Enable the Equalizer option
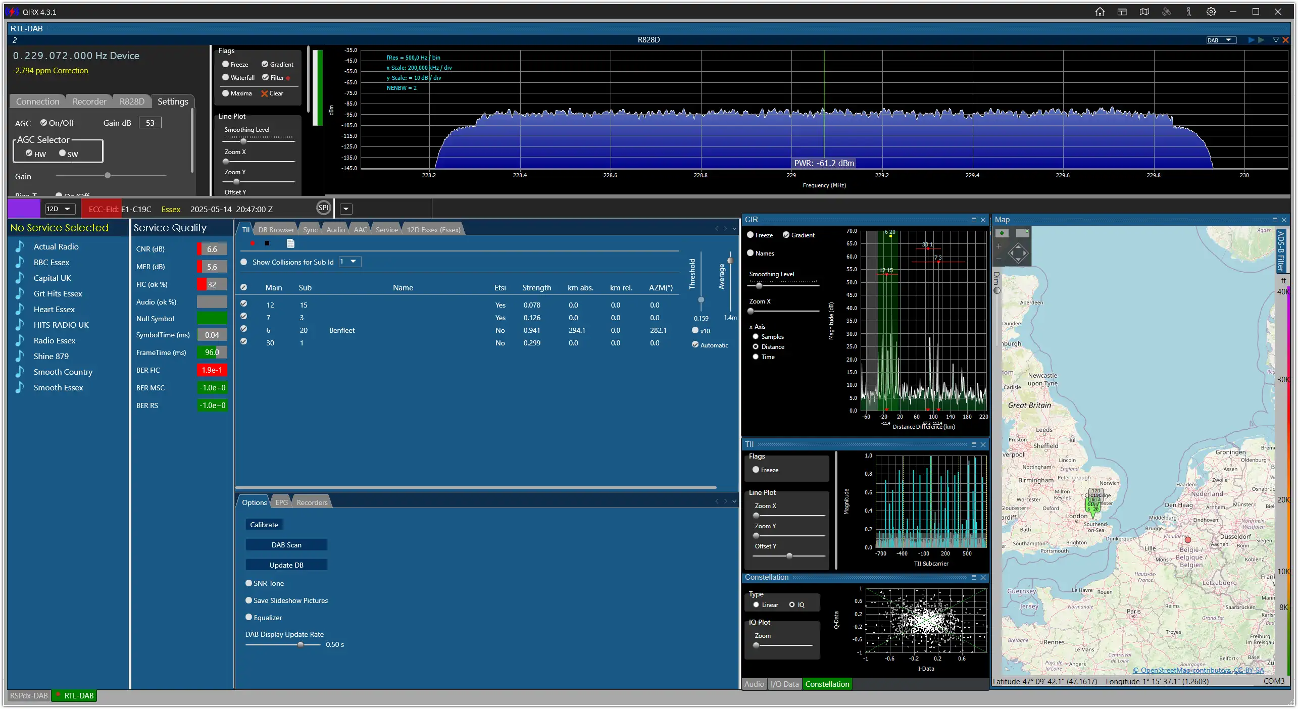Screen dimensions: 1298x709 click(264, 617)
